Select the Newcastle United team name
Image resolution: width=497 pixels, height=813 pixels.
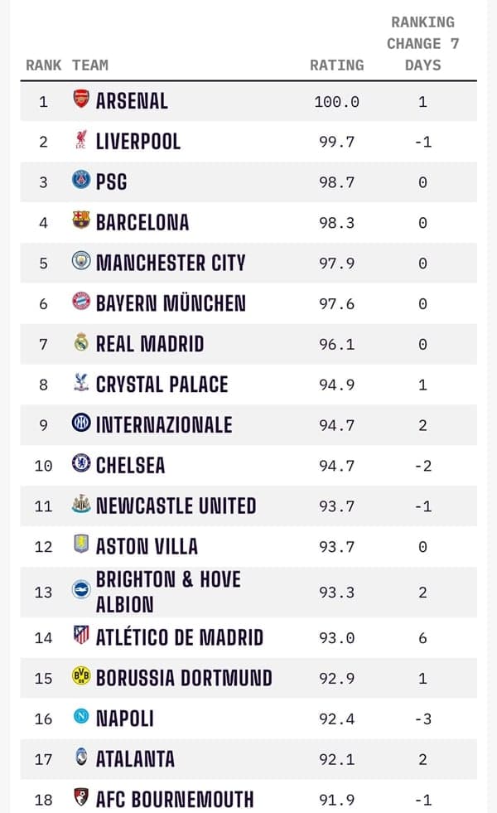176,506
